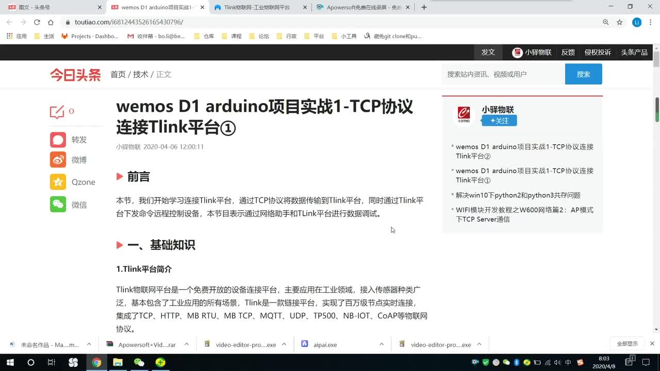Click the blue 搜索 button
Viewport: 660px width, 371px height.
[x=584, y=74]
